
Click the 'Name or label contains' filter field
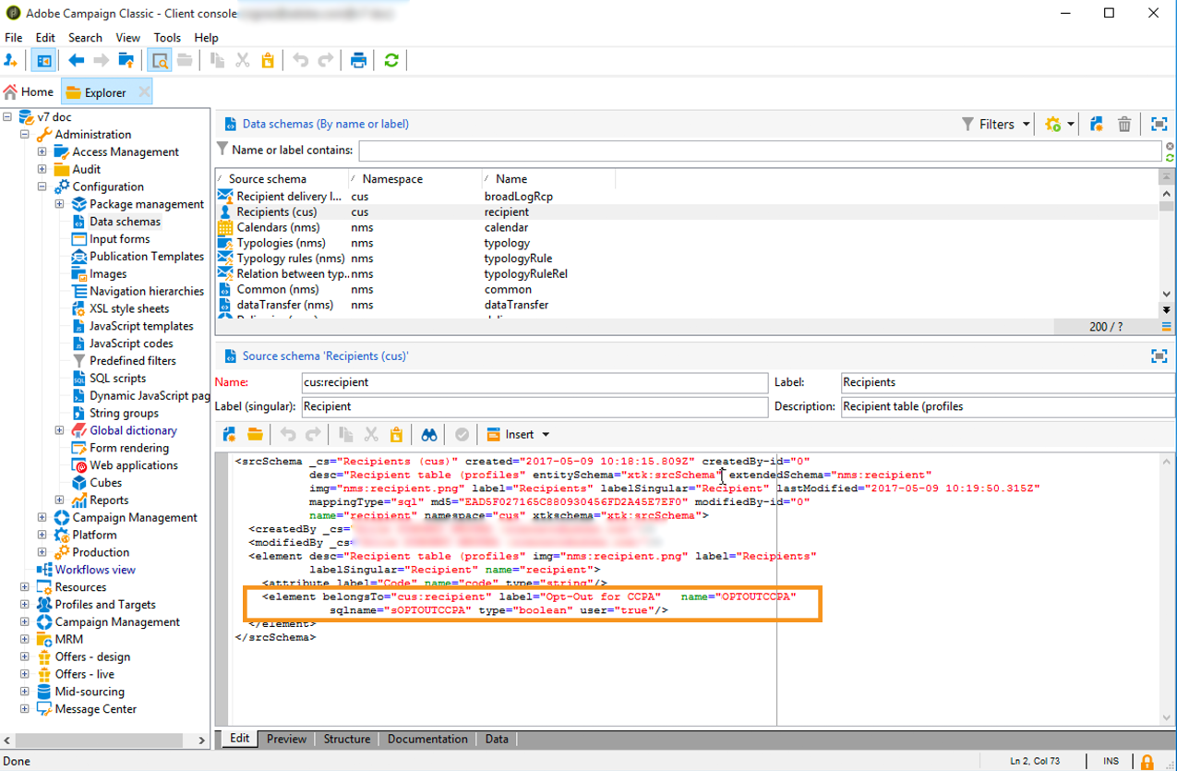coord(759,150)
